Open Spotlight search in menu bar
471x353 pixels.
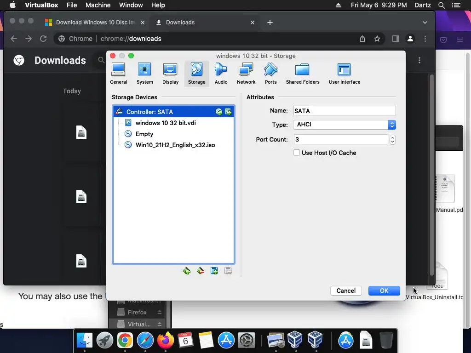click(x=441, y=5)
